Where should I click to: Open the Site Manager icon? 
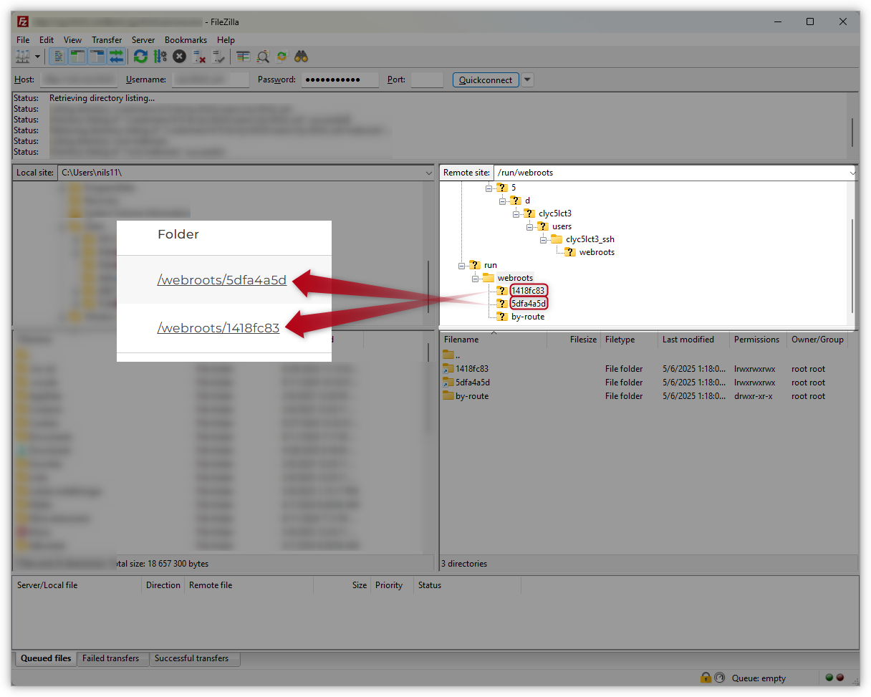click(x=23, y=57)
